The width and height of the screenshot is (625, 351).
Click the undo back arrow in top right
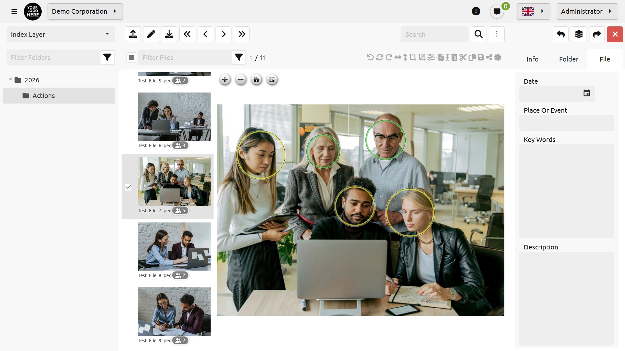click(x=560, y=34)
